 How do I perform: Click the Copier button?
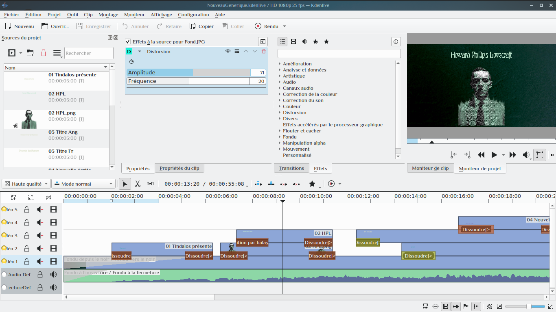[201, 26]
